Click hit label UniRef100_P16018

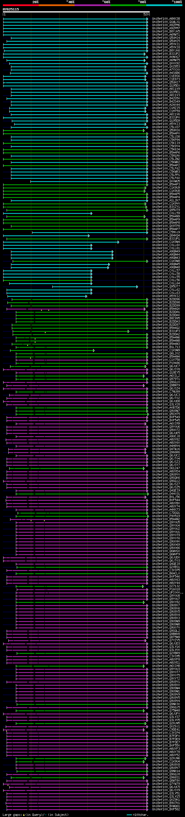coord(166,589)
